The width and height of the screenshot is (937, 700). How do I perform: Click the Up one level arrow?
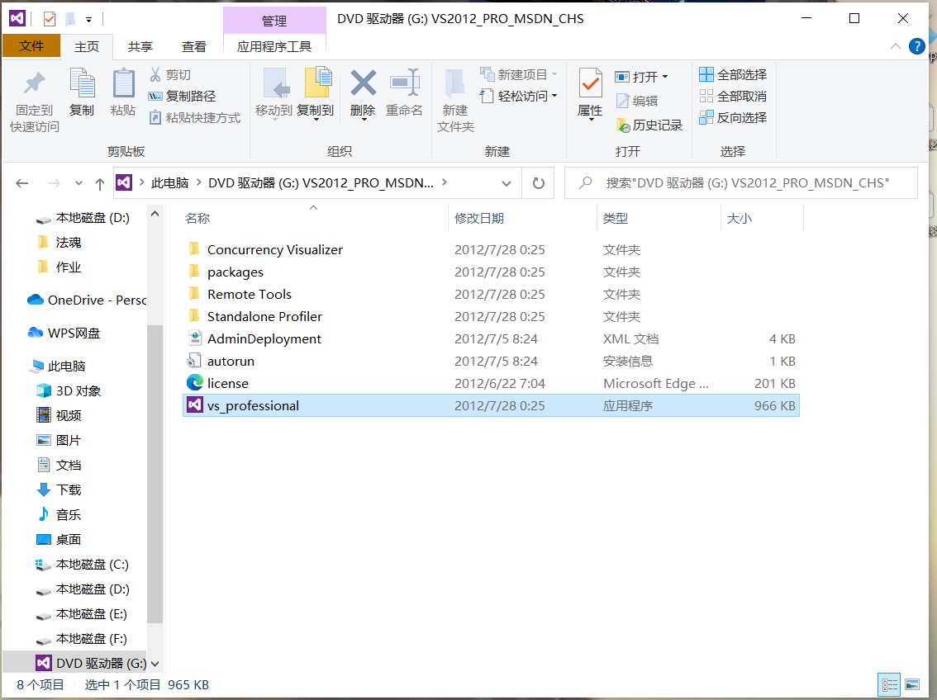pyautogui.click(x=100, y=184)
